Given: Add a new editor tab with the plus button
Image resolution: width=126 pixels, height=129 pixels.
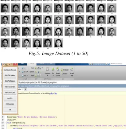Looking at the screenshot, I should coord(25,89).
